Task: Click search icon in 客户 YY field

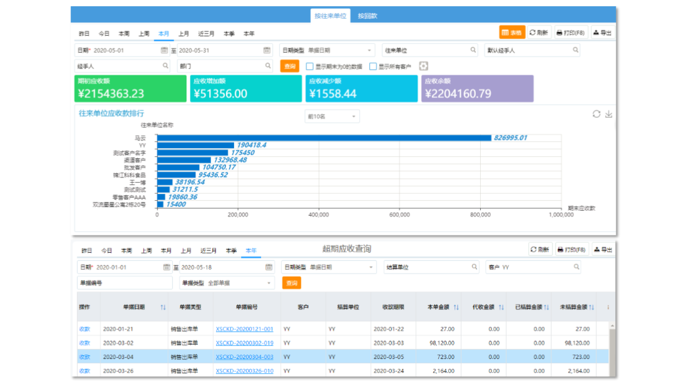Action: [x=574, y=267]
